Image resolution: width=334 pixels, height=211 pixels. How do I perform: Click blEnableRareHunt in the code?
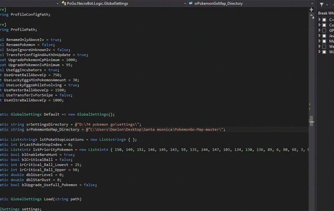click(x=39, y=155)
